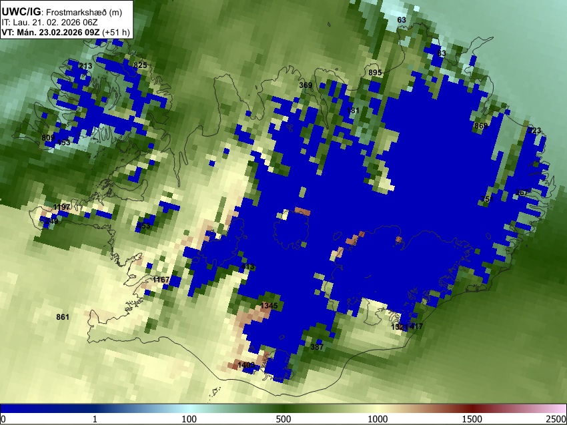Viewport: 567px width, 425px height.
Task: Click the 63 value label on map
Action: [x=402, y=20]
